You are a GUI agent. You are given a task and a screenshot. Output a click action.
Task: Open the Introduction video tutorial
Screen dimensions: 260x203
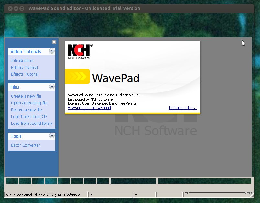click(x=22, y=61)
